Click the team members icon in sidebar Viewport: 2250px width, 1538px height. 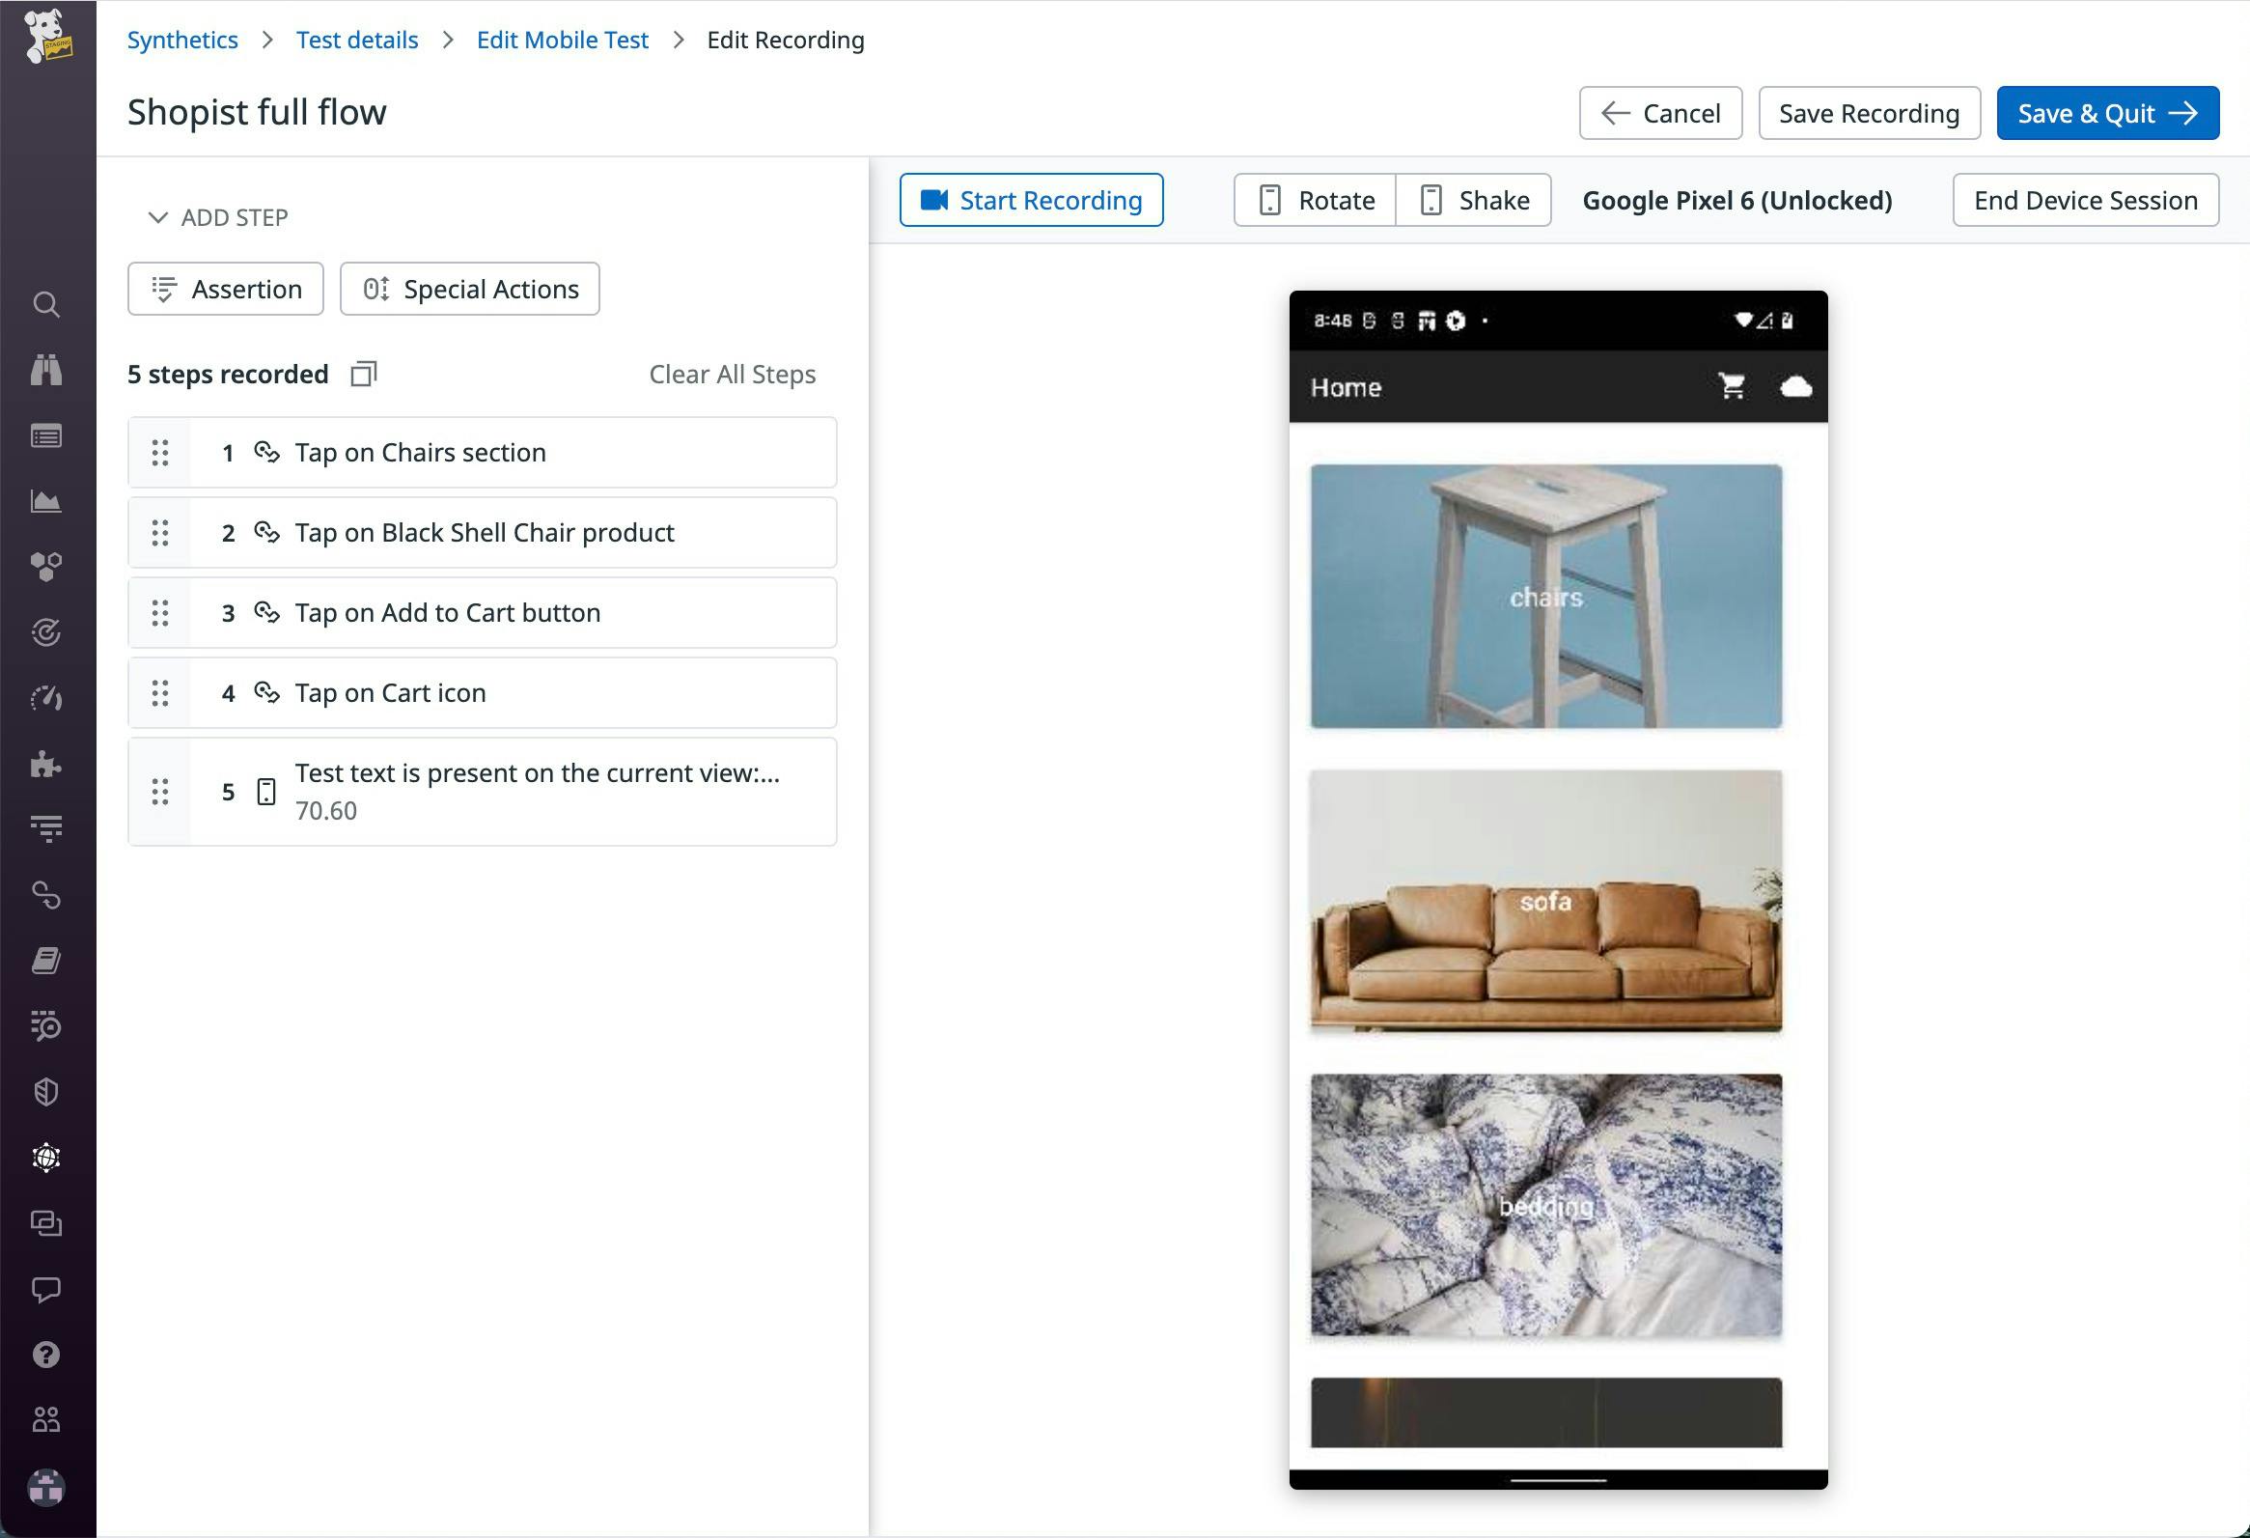(46, 1416)
